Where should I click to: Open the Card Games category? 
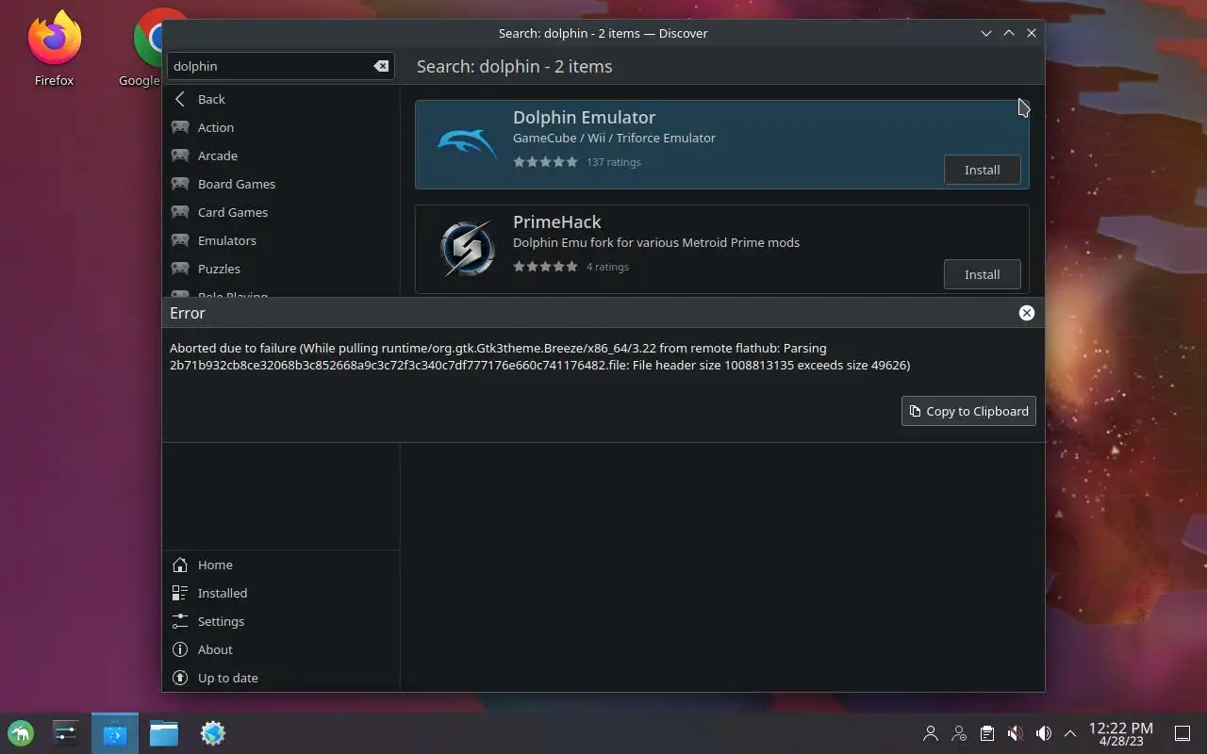(281, 212)
